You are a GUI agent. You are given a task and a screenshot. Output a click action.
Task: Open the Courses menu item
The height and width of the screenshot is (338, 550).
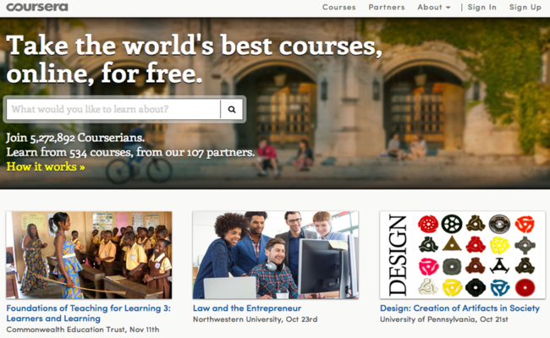pyautogui.click(x=338, y=8)
